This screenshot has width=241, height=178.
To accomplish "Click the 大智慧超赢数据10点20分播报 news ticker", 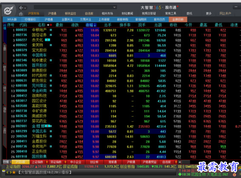I will click(x=45, y=172).
